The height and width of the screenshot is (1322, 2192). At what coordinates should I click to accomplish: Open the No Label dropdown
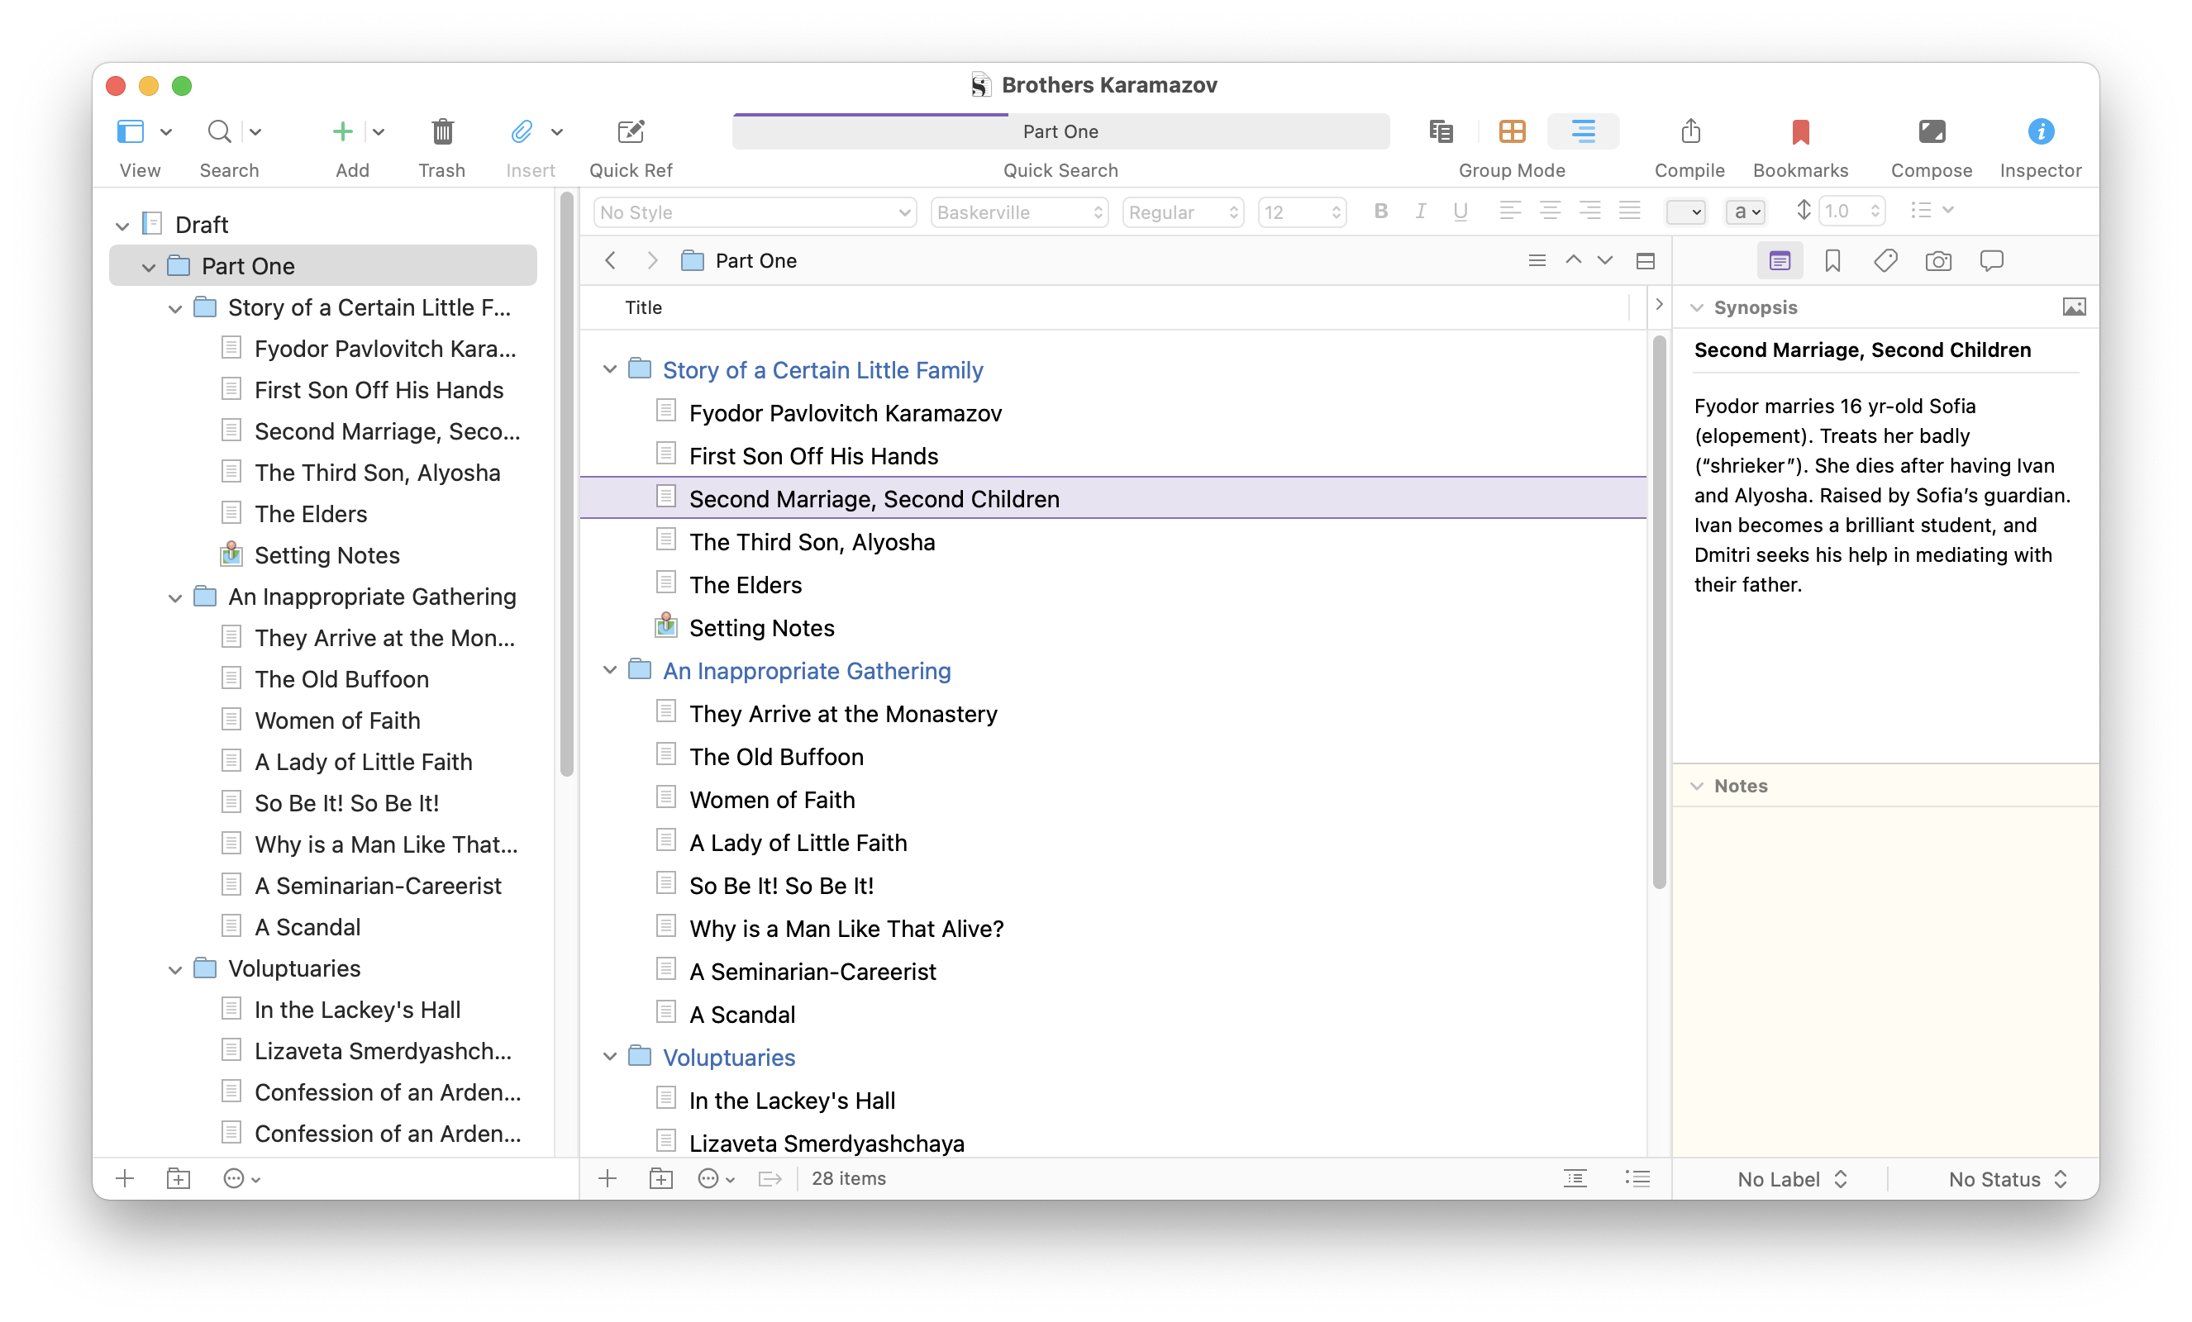pyautogui.click(x=1792, y=1179)
